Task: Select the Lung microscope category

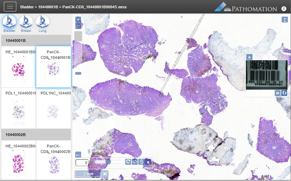Action: coord(42,22)
